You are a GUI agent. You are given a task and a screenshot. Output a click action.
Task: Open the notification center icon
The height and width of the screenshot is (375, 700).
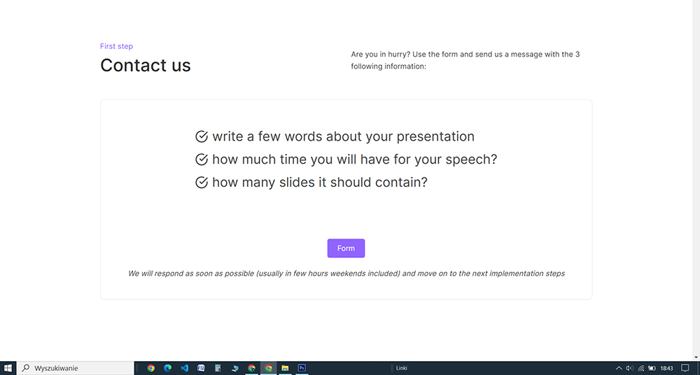[685, 368]
